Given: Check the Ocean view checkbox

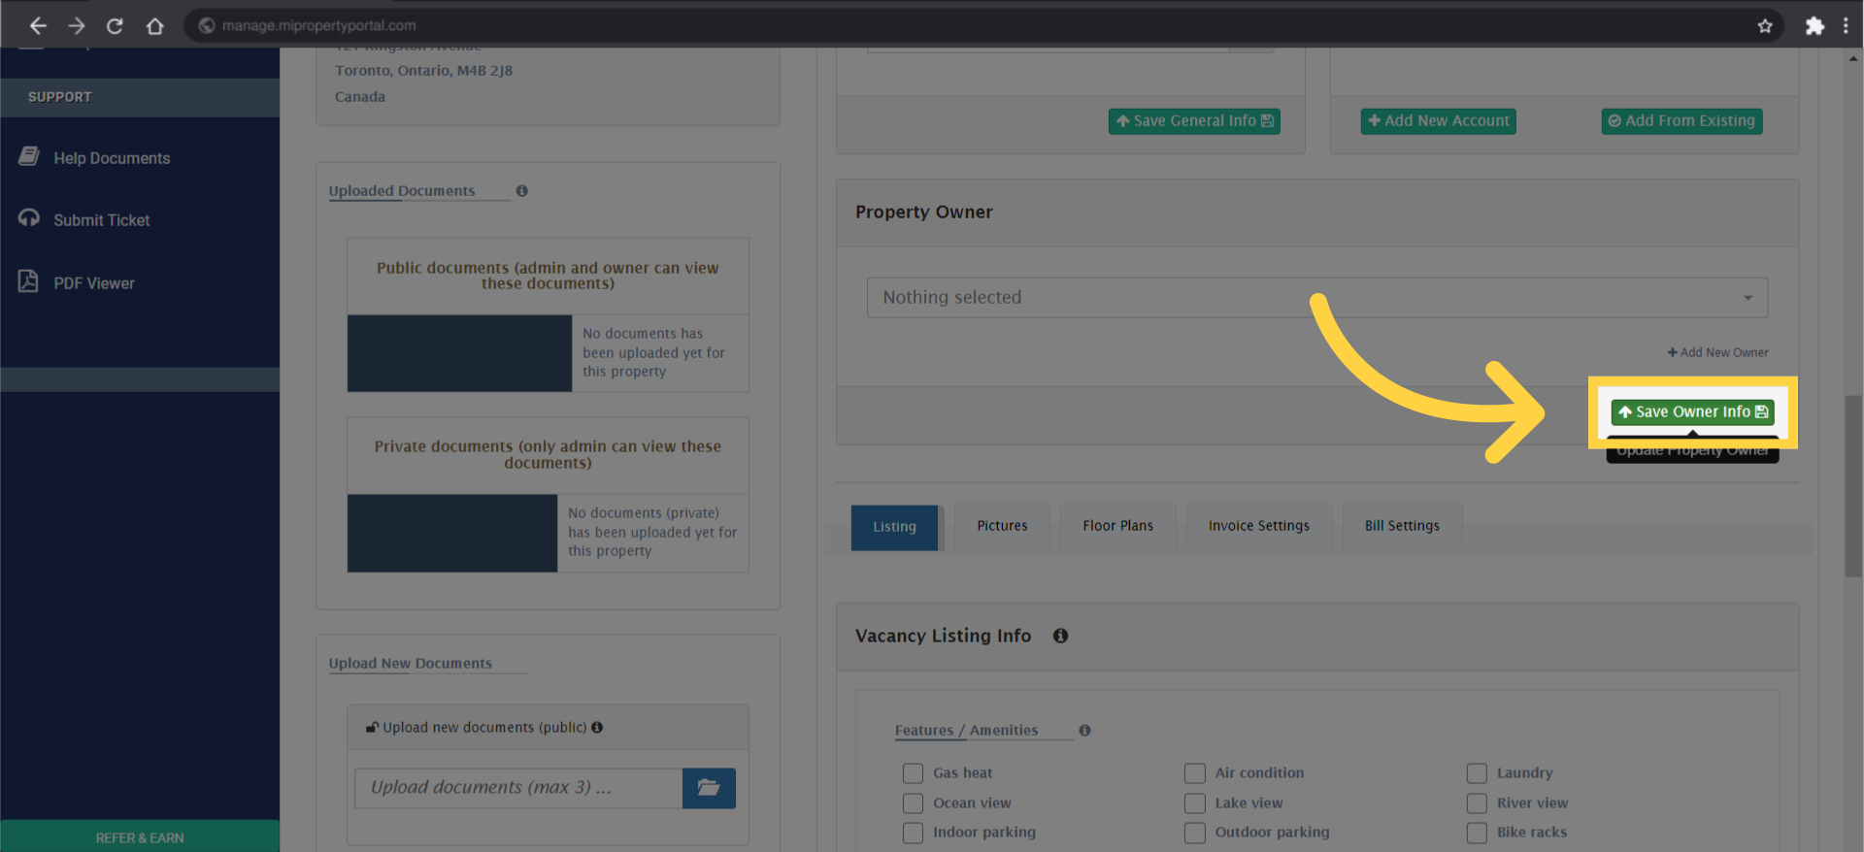Looking at the screenshot, I should pyautogui.click(x=913, y=803).
